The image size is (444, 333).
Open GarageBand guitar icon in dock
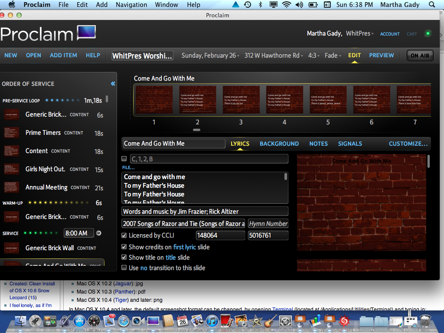271,321
